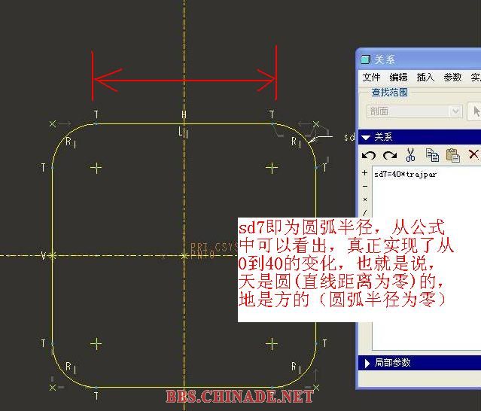Viewport: 481px width, 411px height.
Task: Select the bottom-left R fillet label
Action: [x=71, y=367]
